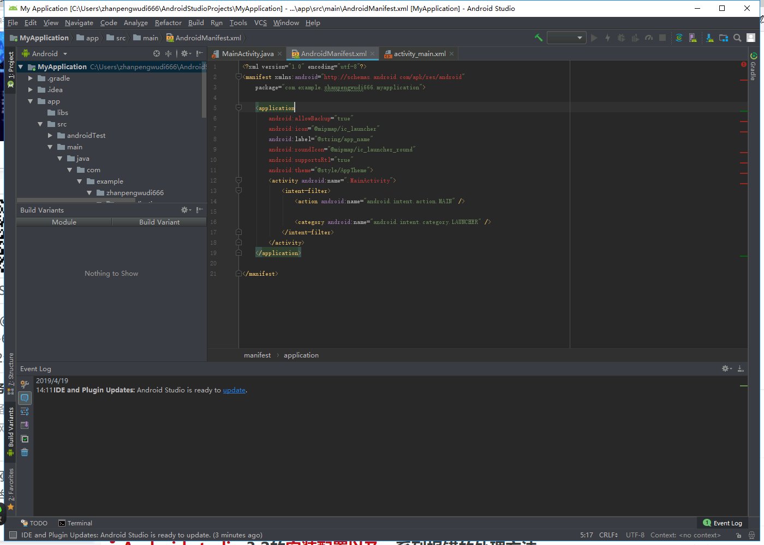The height and width of the screenshot is (545, 764).
Task: Click Scroll from Source target icon
Action: [x=157, y=53]
